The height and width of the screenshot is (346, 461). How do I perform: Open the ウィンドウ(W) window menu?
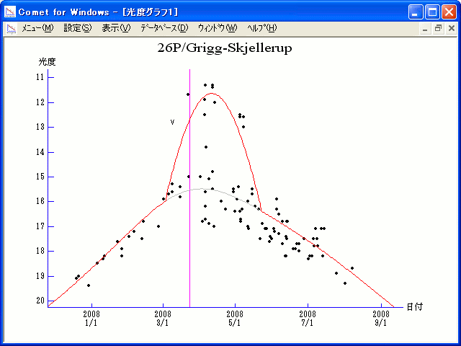(x=217, y=28)
